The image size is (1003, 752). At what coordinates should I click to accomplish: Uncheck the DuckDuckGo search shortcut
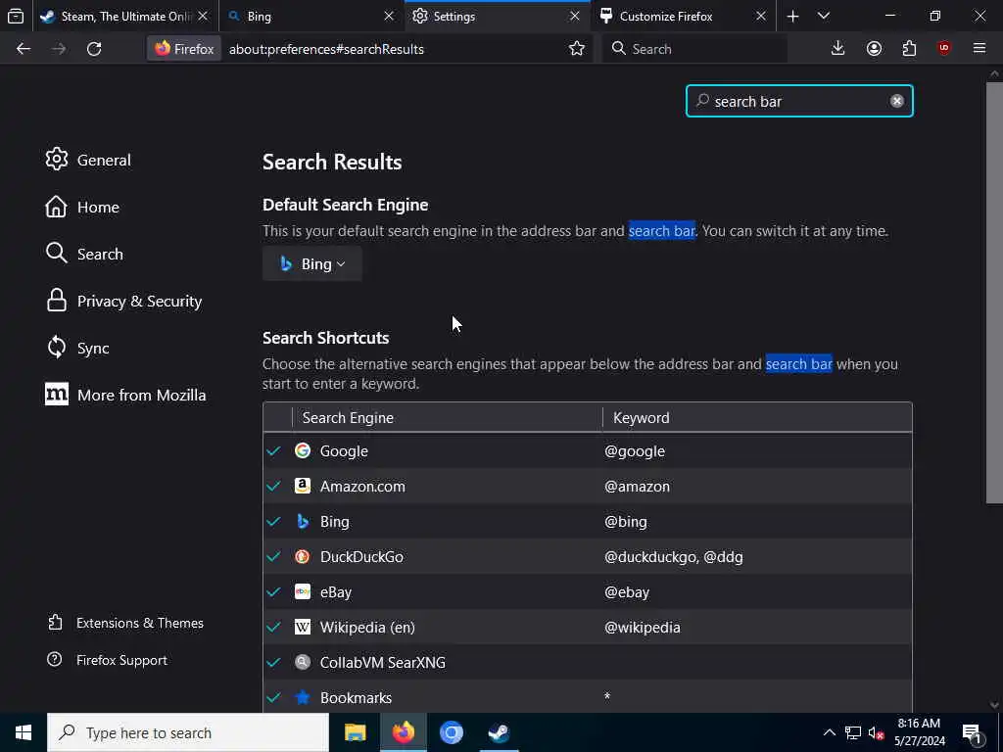[274, 556]
